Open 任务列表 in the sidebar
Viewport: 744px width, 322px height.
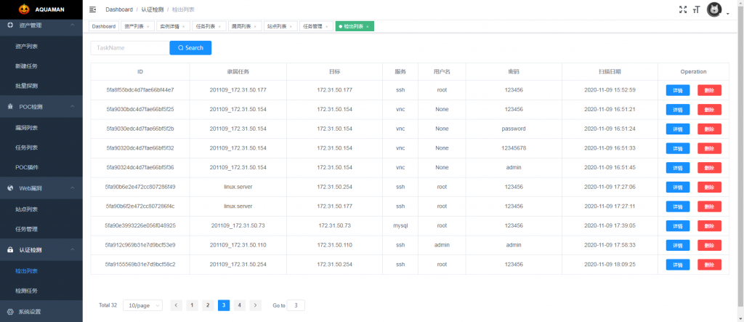point(41,148)
